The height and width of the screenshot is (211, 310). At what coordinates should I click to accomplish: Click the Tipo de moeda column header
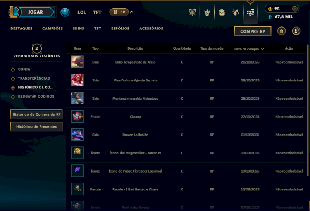[212, 48]
